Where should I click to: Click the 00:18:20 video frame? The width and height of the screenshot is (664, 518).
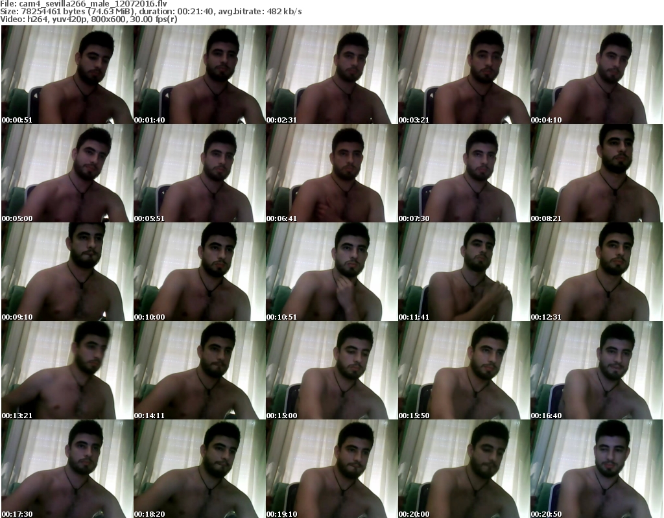coord(200,469)
